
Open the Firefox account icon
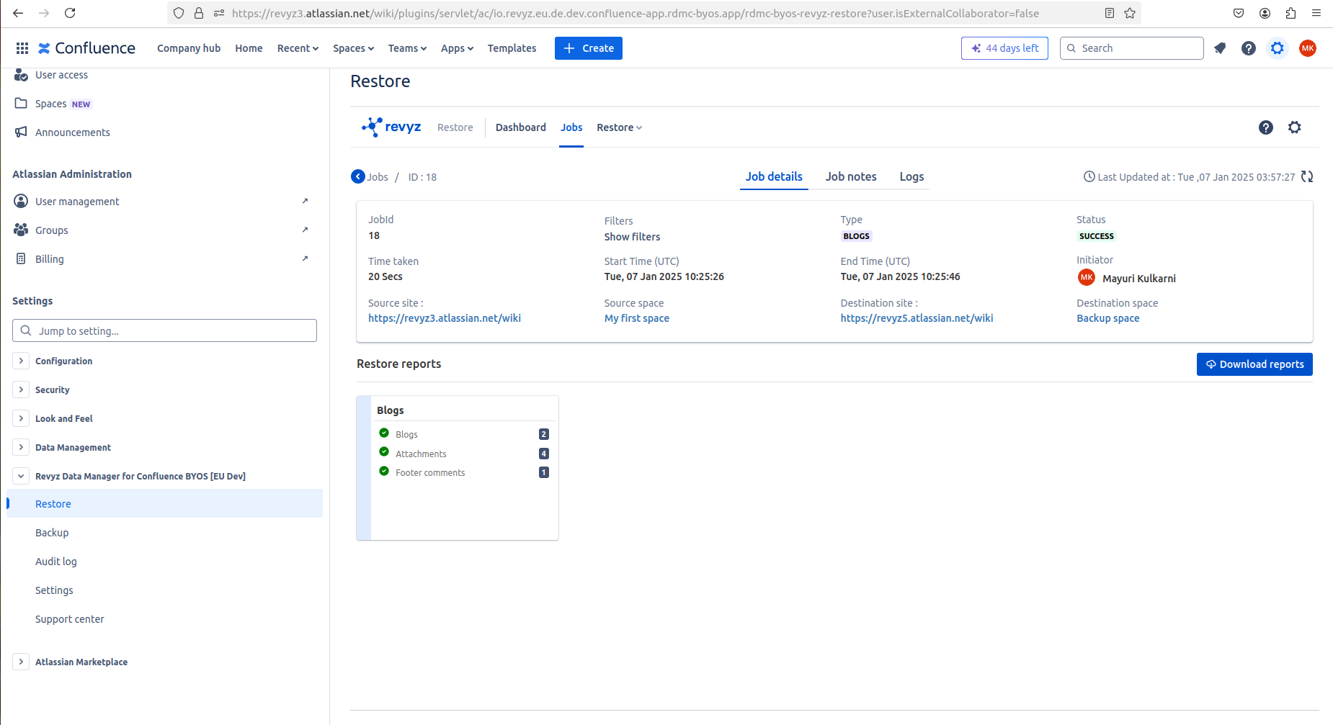point(1265,13)
